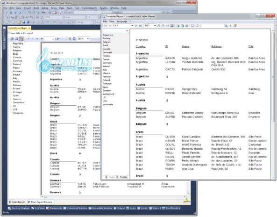Select Argentina in Visual Studio group tree
This screenshot has height=217, width=277.
point(18,43)
